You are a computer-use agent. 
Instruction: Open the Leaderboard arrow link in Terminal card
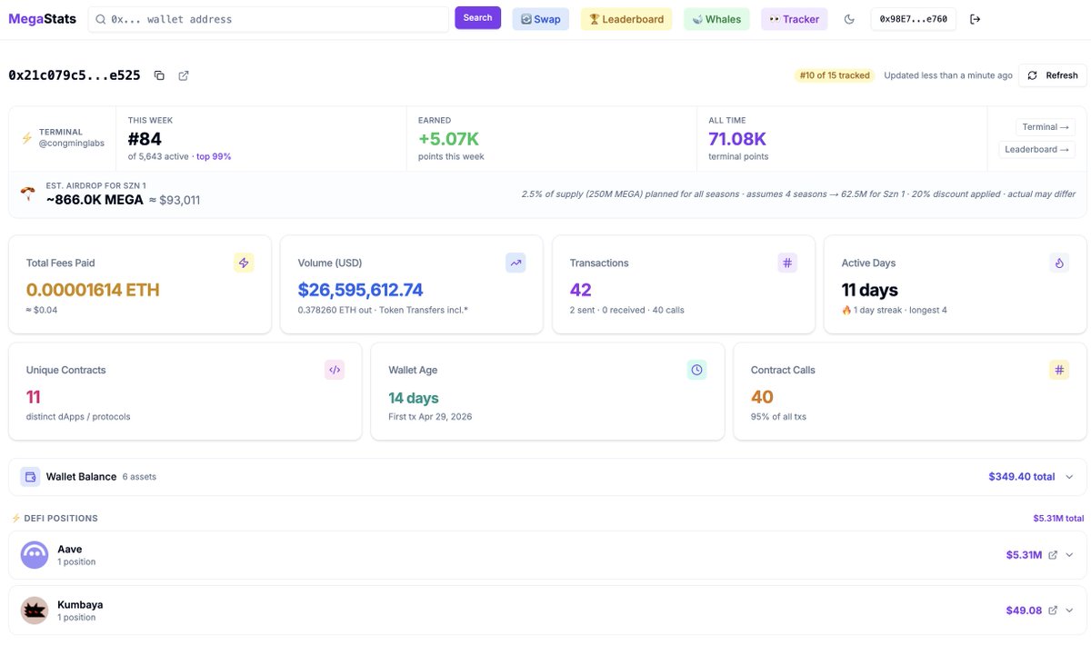click(x=1037, y=150)
